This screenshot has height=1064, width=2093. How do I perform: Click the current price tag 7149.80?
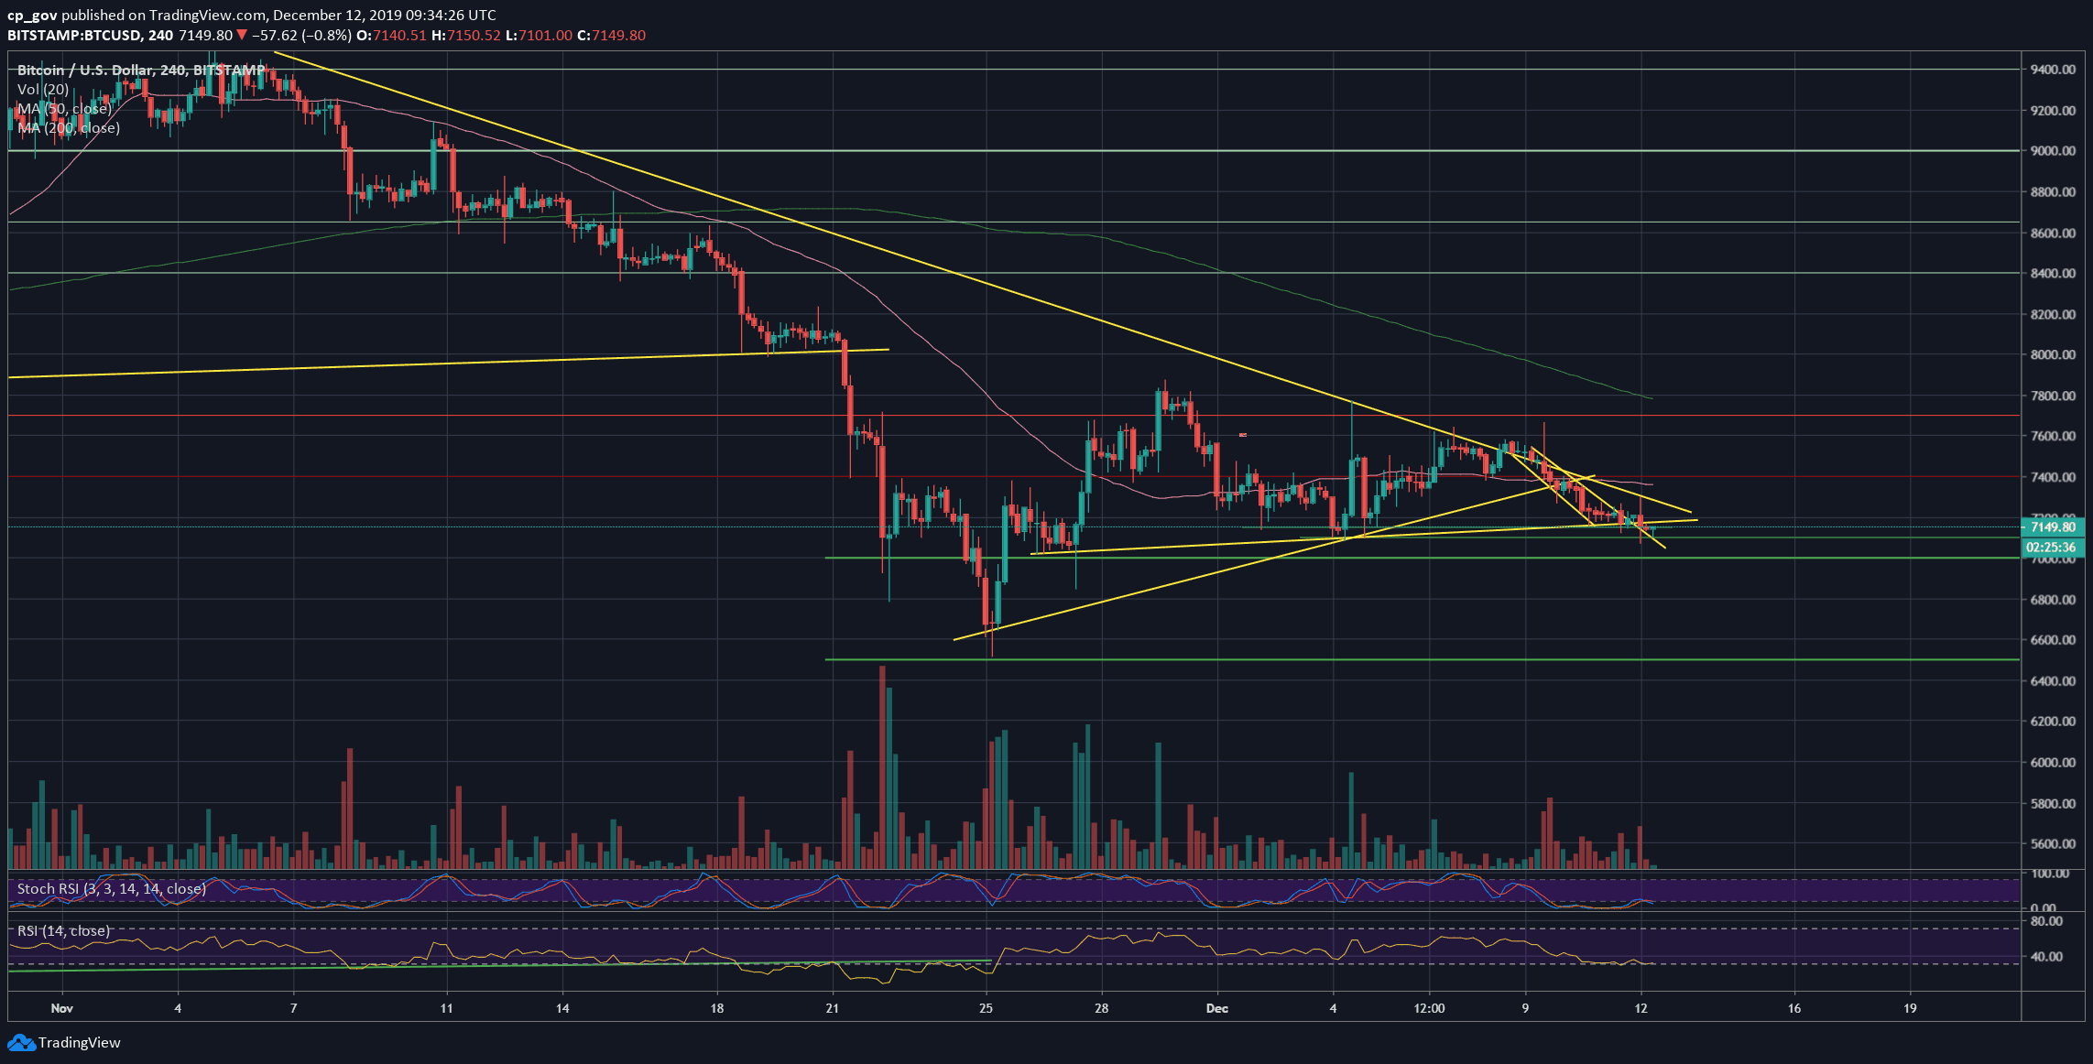pyautogui.click(x=2052, y=527)
